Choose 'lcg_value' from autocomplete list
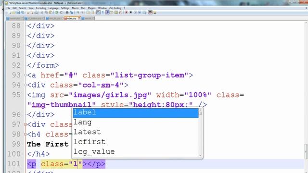This screenshot has height=173, width=308. [x=136, y=152]
